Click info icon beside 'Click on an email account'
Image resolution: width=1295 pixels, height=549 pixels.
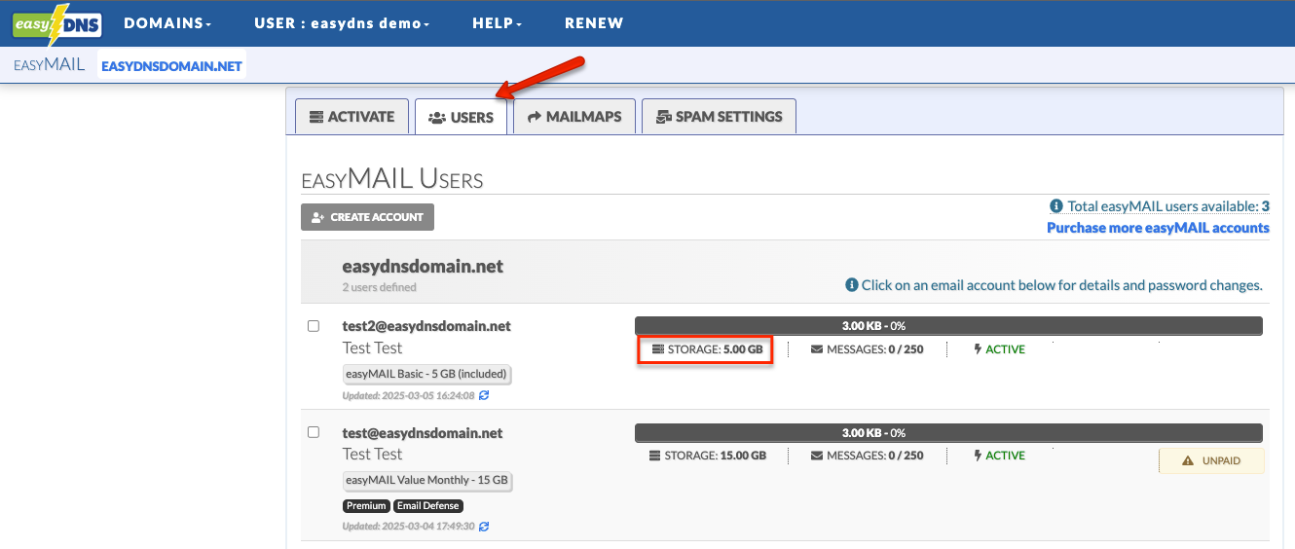point(852,285)
